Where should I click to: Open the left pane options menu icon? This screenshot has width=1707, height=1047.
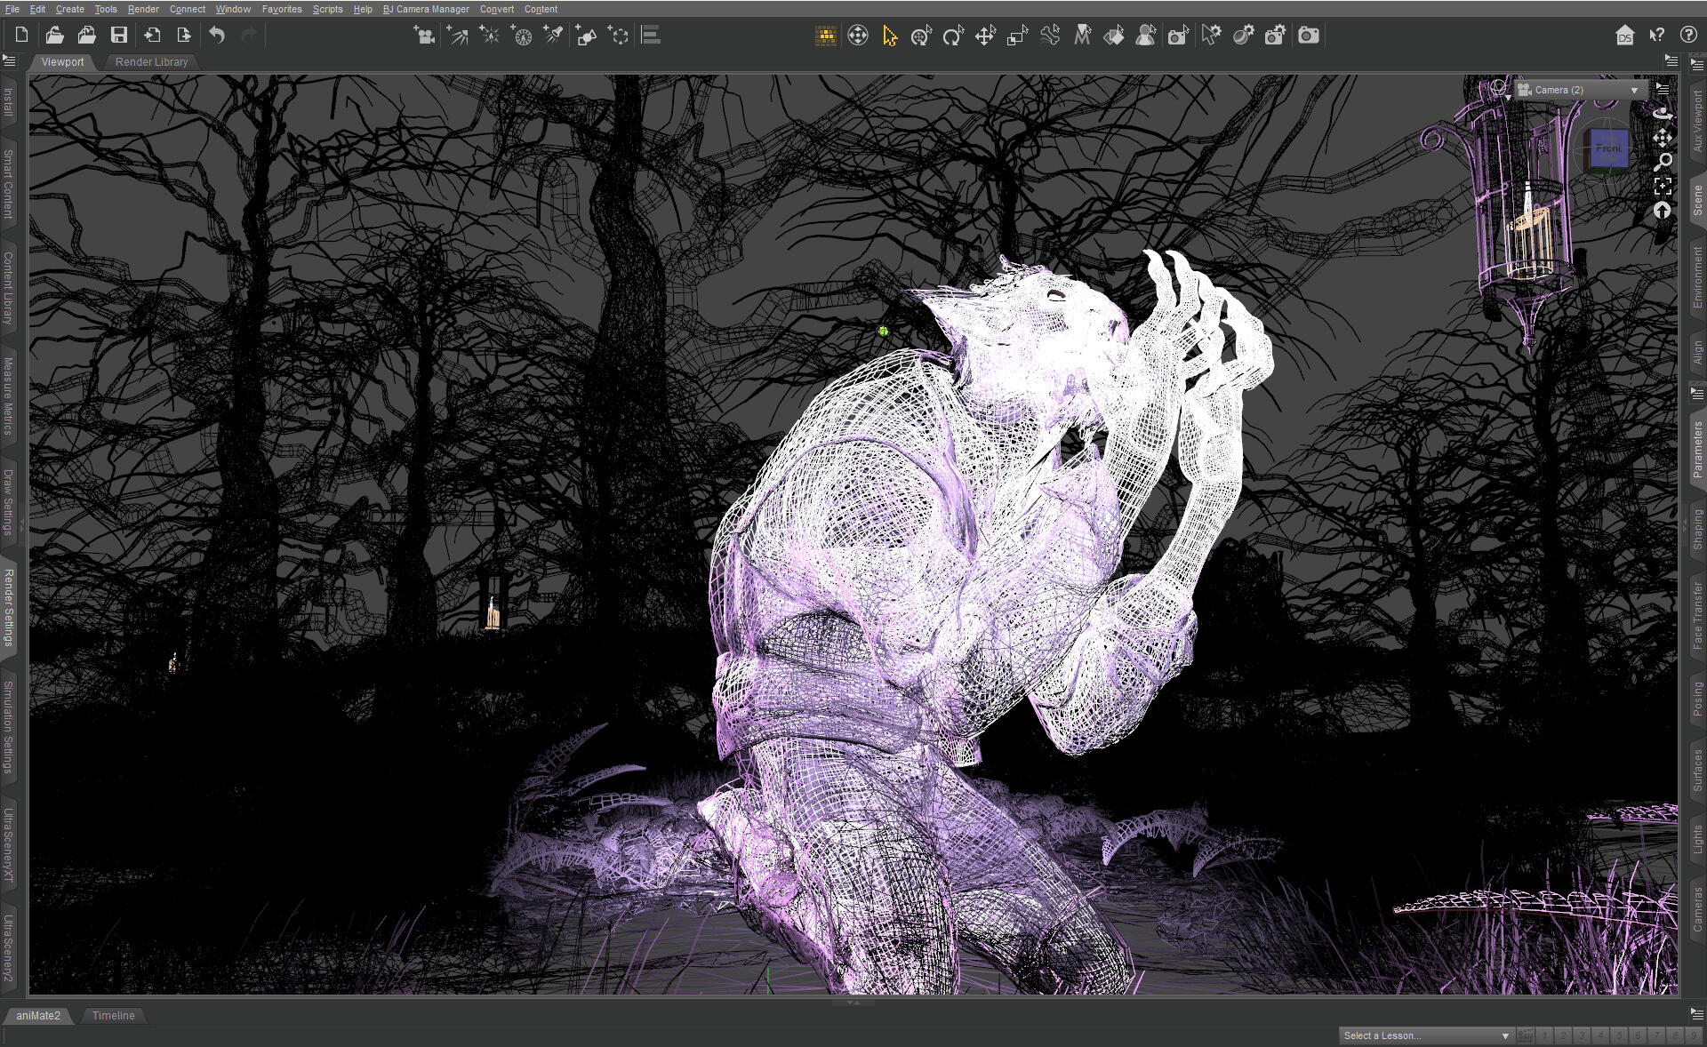[9, 60]
